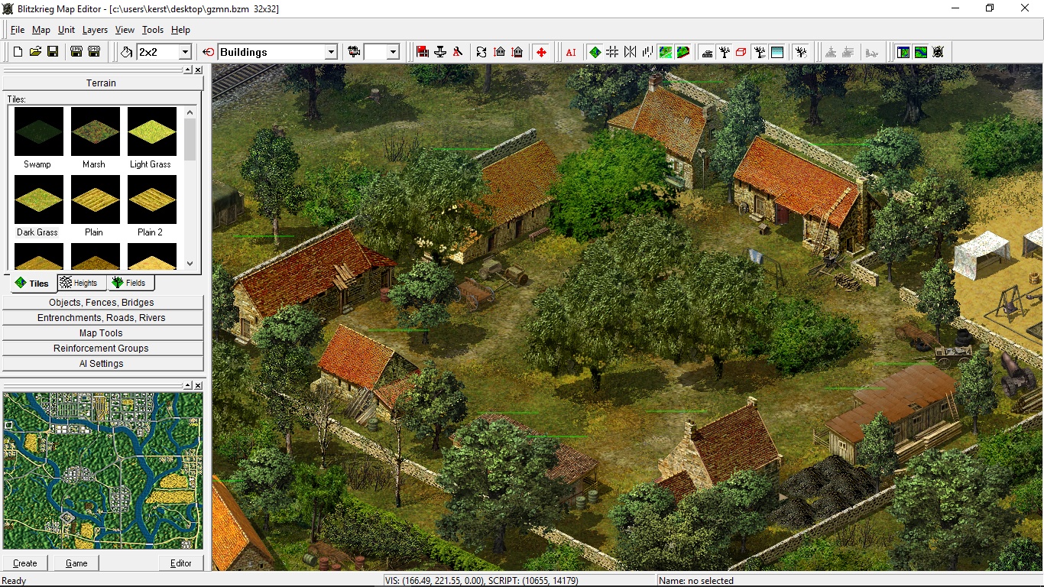Open the File menu
The width and height of the screenshot is (1044, 587).
click(18, 30)
